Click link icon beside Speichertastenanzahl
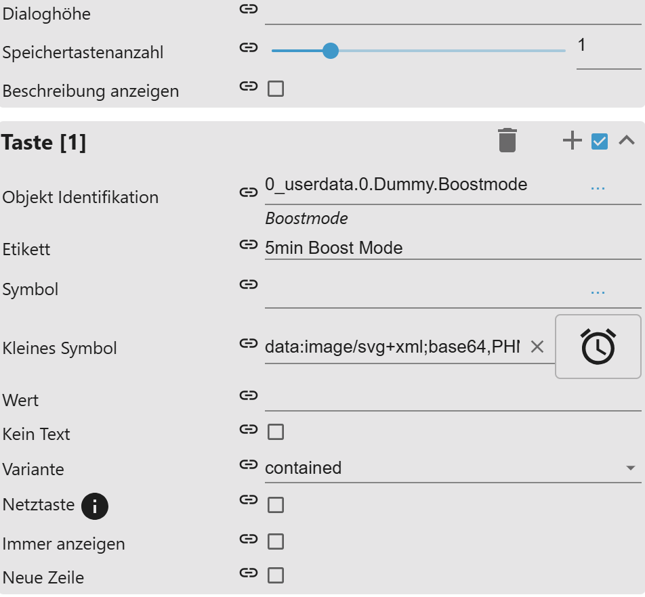This screenshot has width=645, height=597. tap(249, 47)
